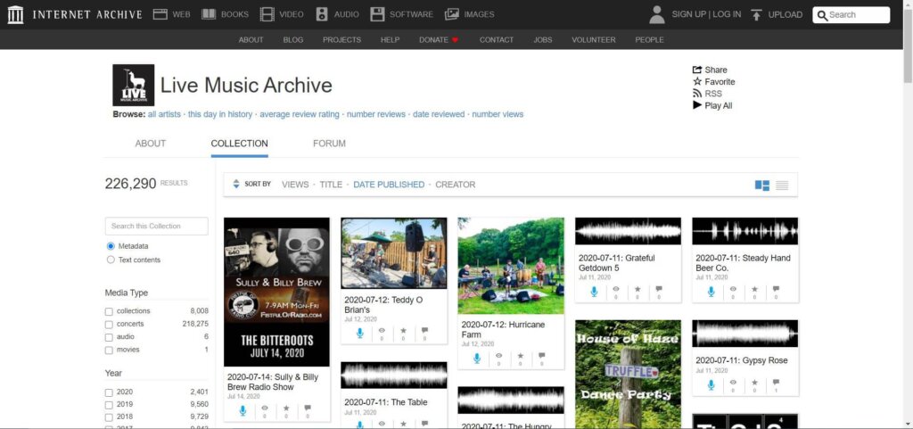Image resolution: width=913 pixels, height=429 pixels.
Task: Switch to list view icon
Action: tap(782, 186)
